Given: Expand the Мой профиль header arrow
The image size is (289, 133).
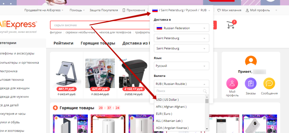Looking at the screenshot, I should point(276,10).
